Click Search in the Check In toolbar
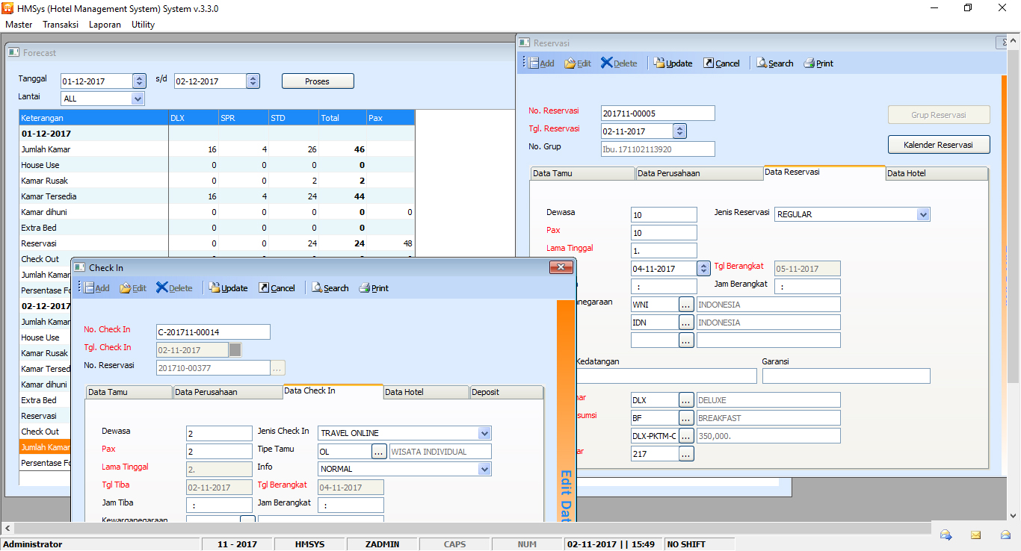The height and width of the screenshot is (551, 1021). click(330, 288)
